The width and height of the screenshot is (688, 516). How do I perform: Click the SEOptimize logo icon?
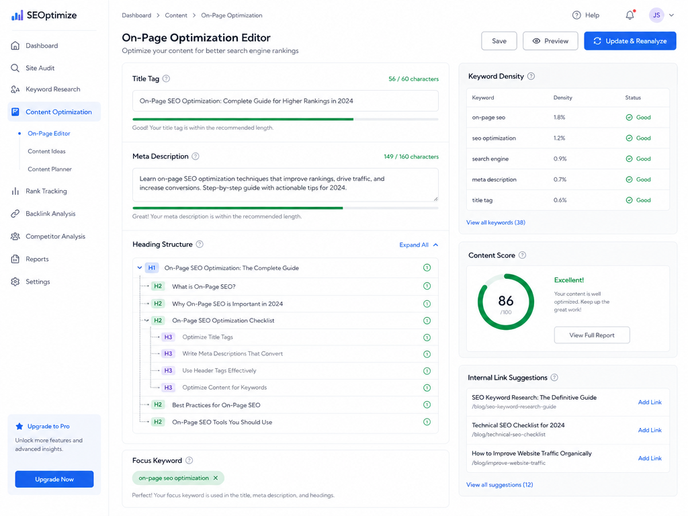click(x=17, y=15)
